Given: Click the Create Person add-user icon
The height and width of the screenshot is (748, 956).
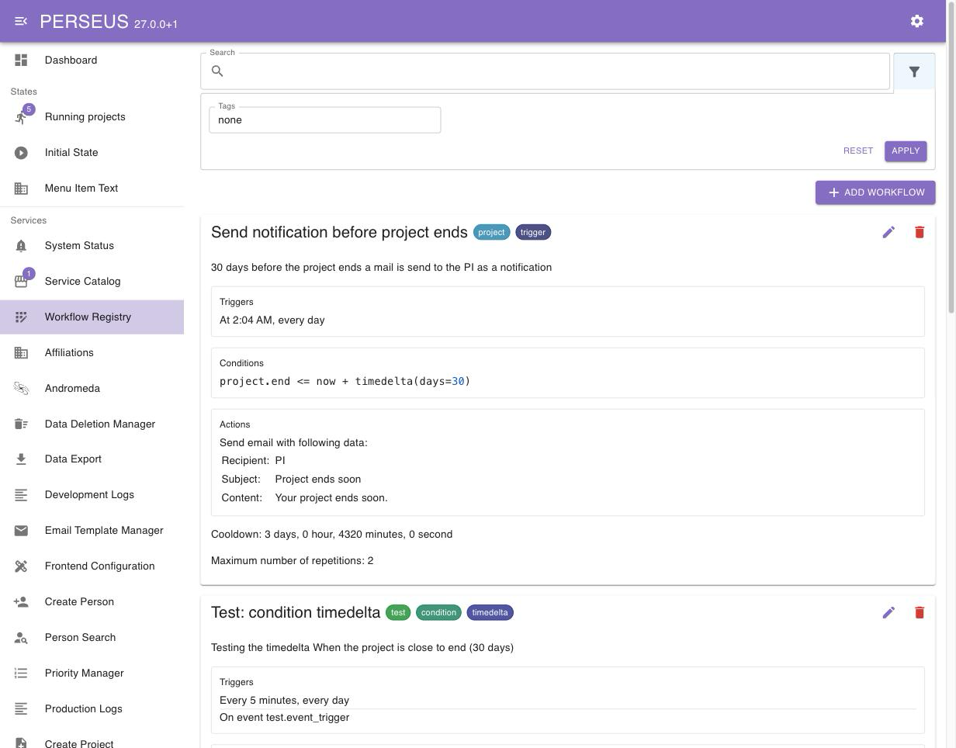Looking at the screenshot, I should [x=21, y=602].
